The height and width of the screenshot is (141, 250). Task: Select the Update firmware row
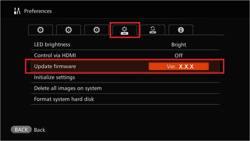pos(125,66)
